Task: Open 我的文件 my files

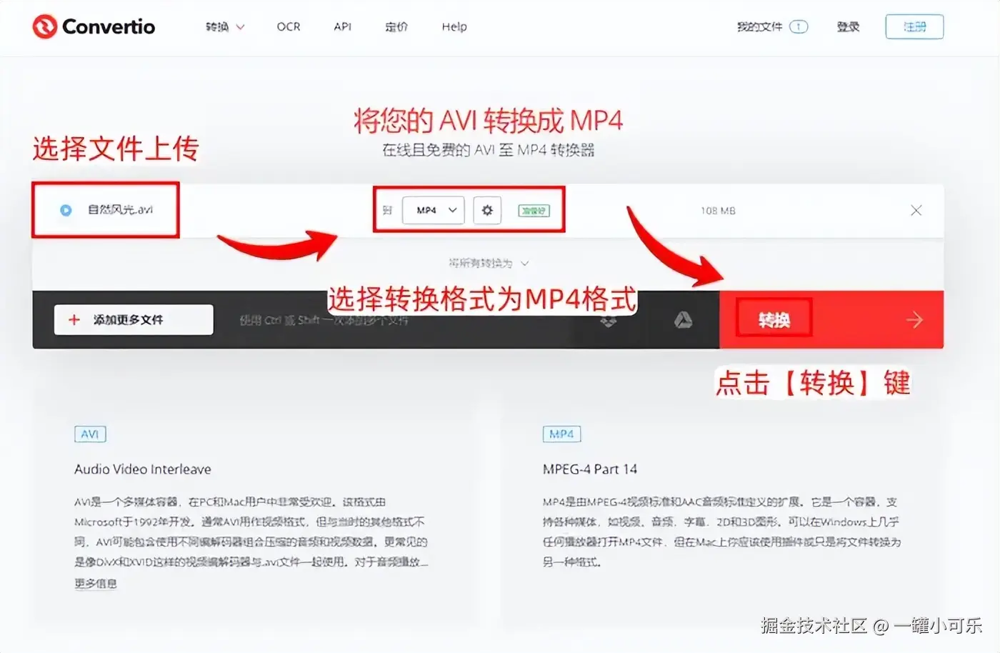Action: pyautogui.click(x=772, y=26)
